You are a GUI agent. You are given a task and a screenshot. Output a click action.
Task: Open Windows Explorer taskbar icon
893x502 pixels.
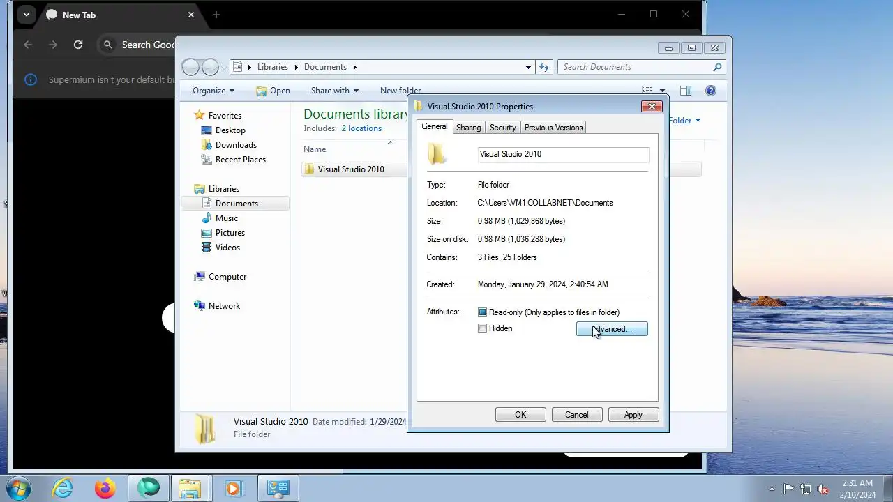[x=190, y=489]
